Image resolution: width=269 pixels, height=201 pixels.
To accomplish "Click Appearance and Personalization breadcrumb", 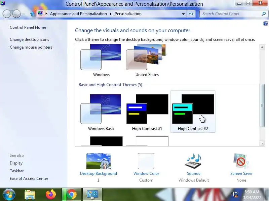I will pyautogui.click(x=78, y=14).
